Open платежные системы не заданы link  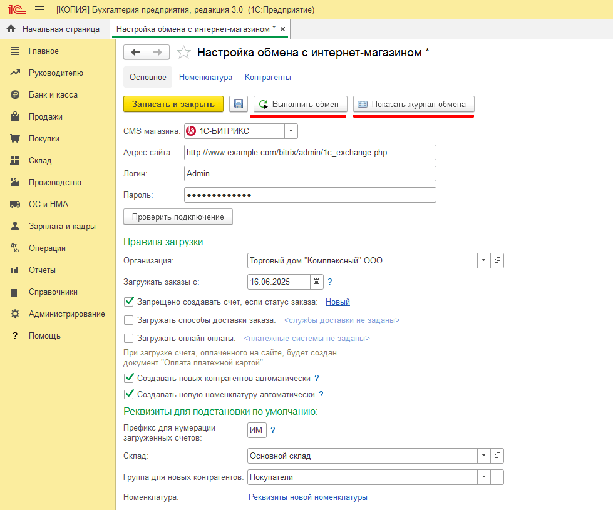click(307, 339)
